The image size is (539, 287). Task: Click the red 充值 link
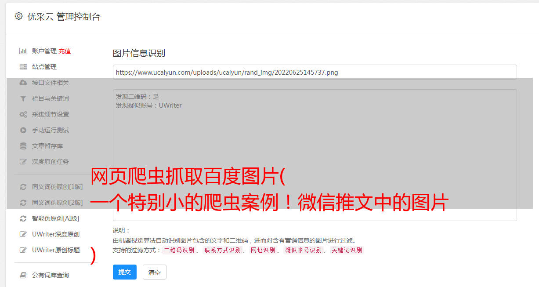[65, 51]
